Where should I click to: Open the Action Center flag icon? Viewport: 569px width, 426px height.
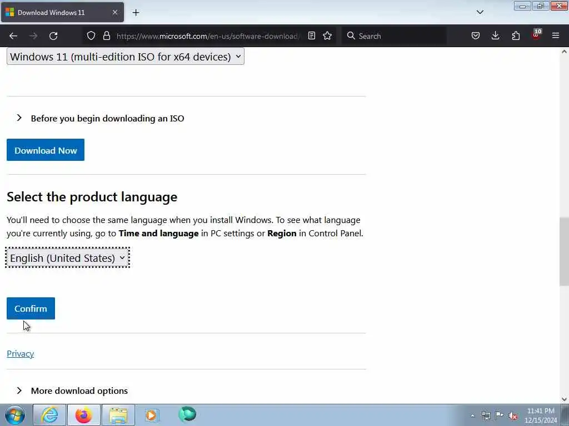coord(500,415)
